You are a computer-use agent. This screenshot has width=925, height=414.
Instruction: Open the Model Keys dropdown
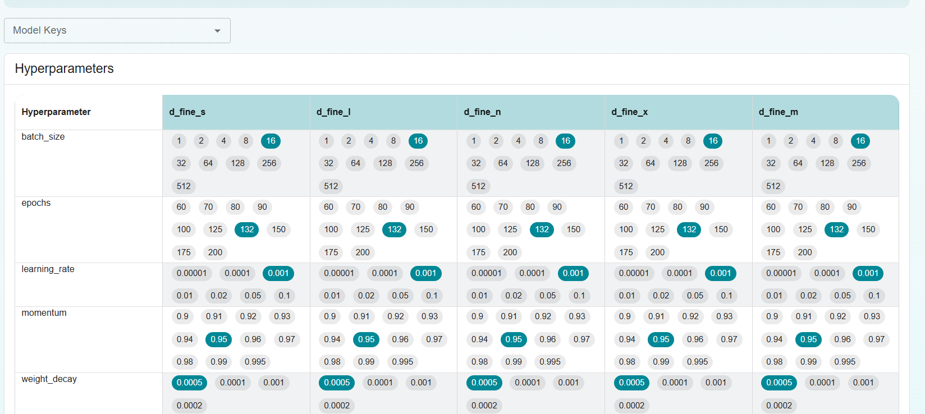(x=117, y=30)
